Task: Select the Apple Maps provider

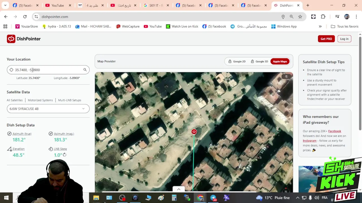Action: coord(280,61)
